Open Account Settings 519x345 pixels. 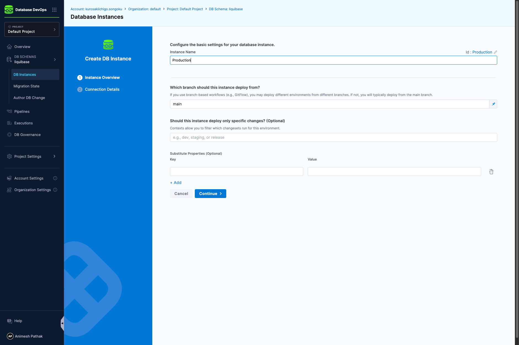[x=29, y=178]
